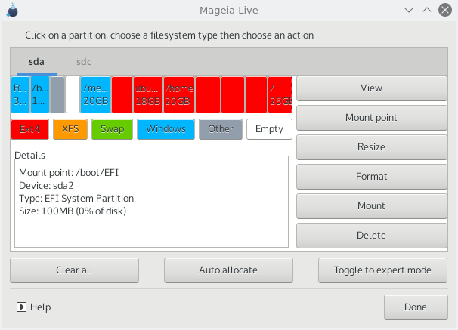The image size is (458, 330).
Task: Select the 25GB root partition block
Action: click(x=280, y=94)
